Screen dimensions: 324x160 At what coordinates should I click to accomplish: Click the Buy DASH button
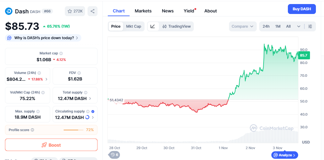point(302,9)
